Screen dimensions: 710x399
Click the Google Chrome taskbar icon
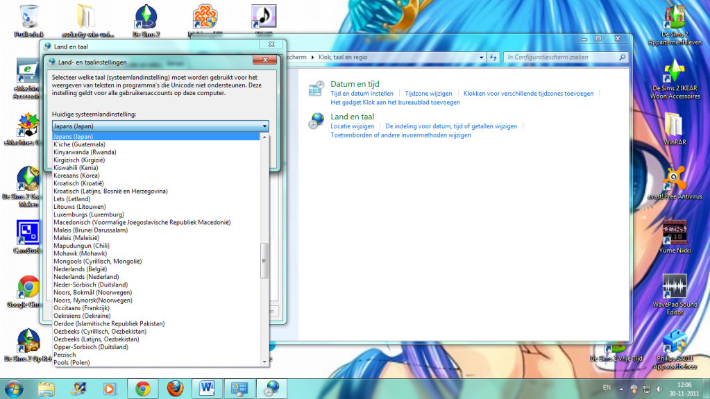pyautogui.click(x=143, y=387)
